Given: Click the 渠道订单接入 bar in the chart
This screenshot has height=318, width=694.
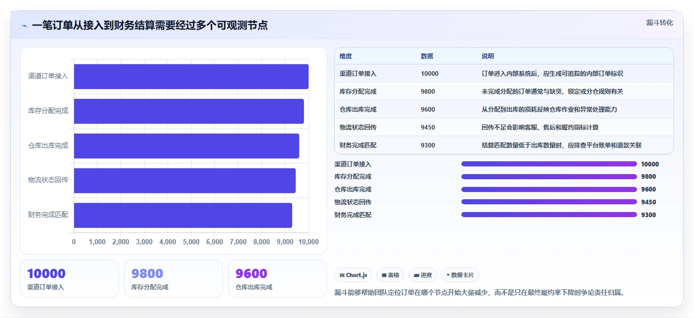Looking at the screenshot, I should pos(191,76).
